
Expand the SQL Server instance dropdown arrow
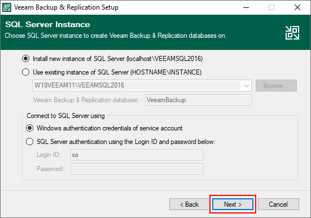tap(246, 86)
